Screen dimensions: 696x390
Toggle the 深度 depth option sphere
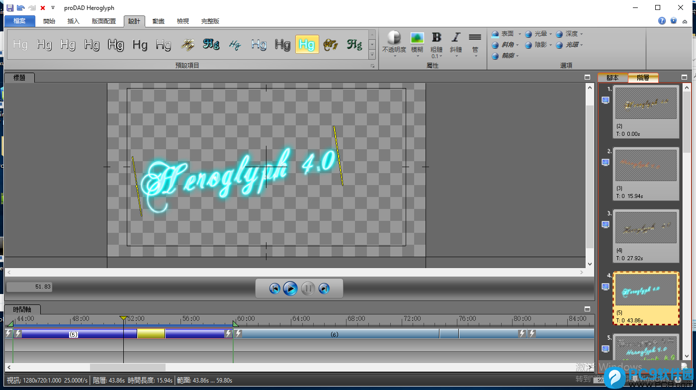pos(559,34)
